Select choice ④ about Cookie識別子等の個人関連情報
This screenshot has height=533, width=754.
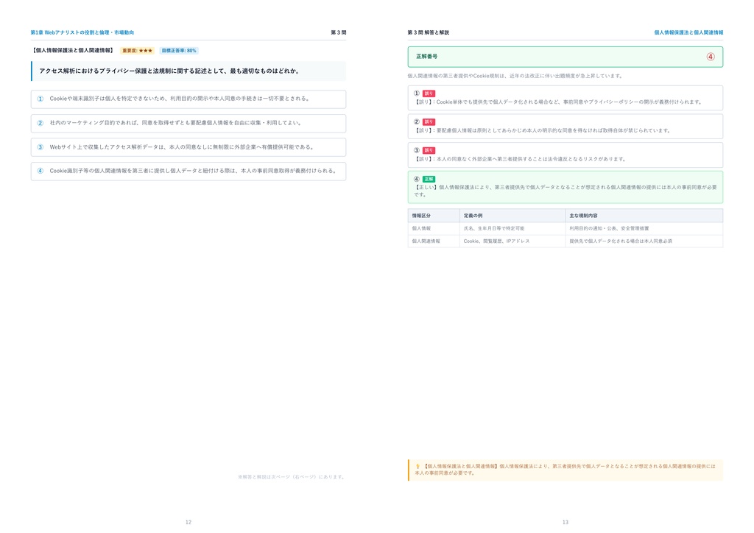coord(188,171)
